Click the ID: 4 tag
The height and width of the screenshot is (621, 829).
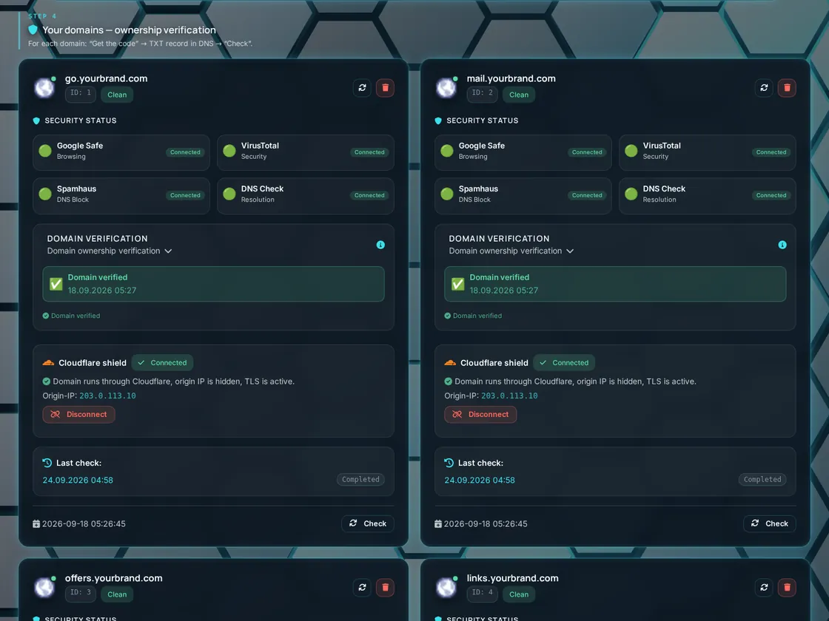tap(482, 593)
